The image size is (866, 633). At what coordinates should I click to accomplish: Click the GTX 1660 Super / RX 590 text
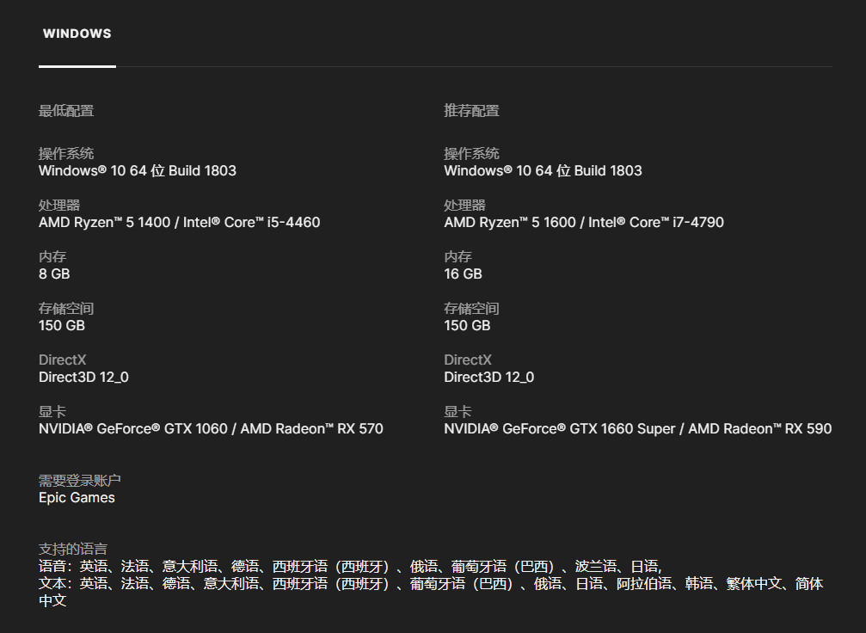637,429
